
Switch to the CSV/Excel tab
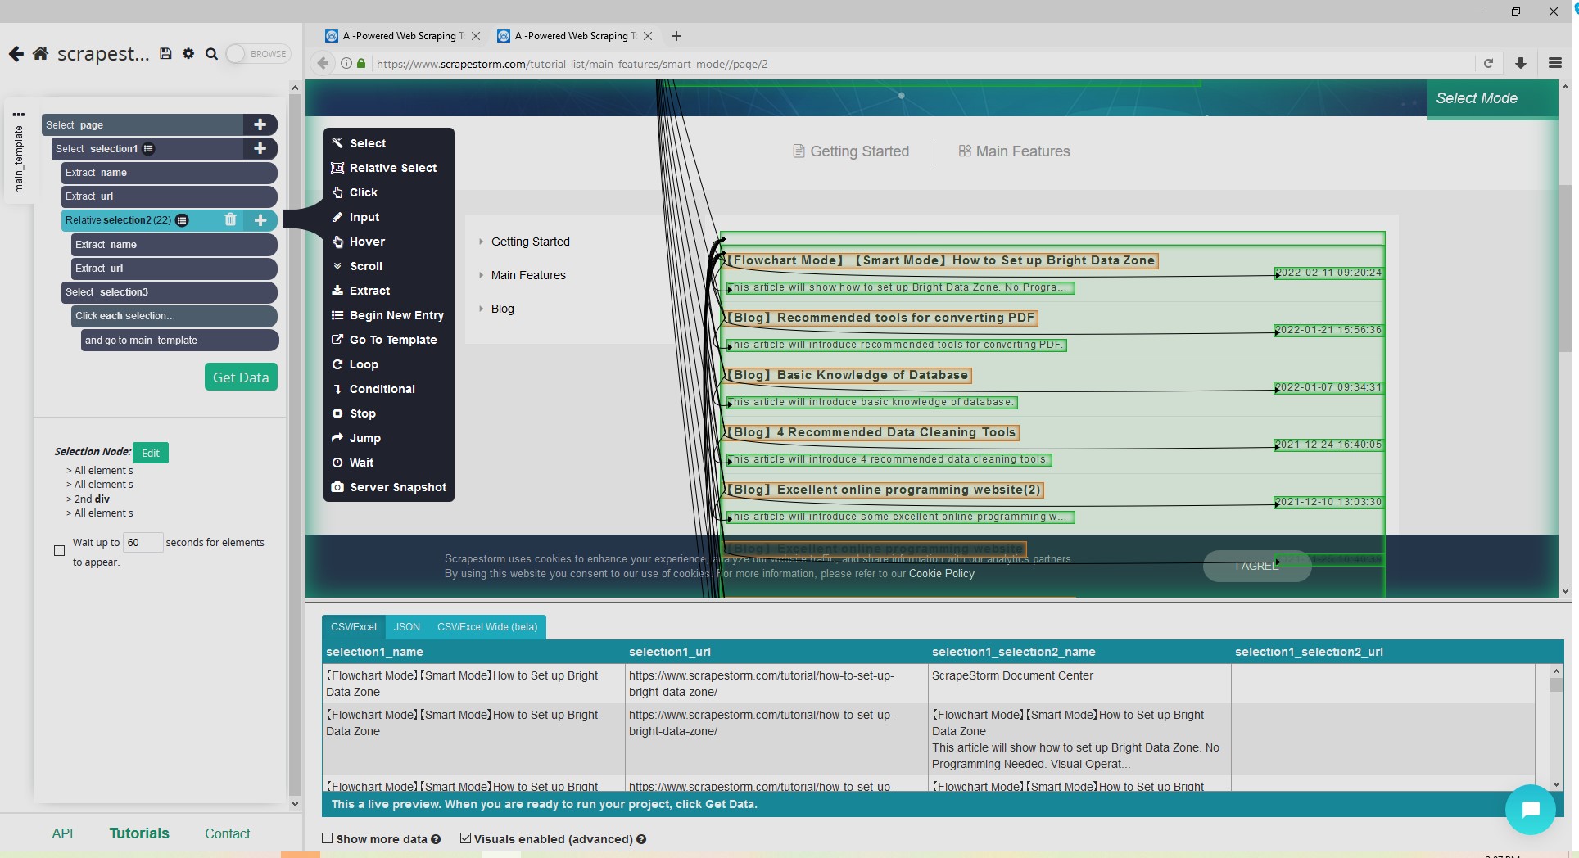(354, 627)
